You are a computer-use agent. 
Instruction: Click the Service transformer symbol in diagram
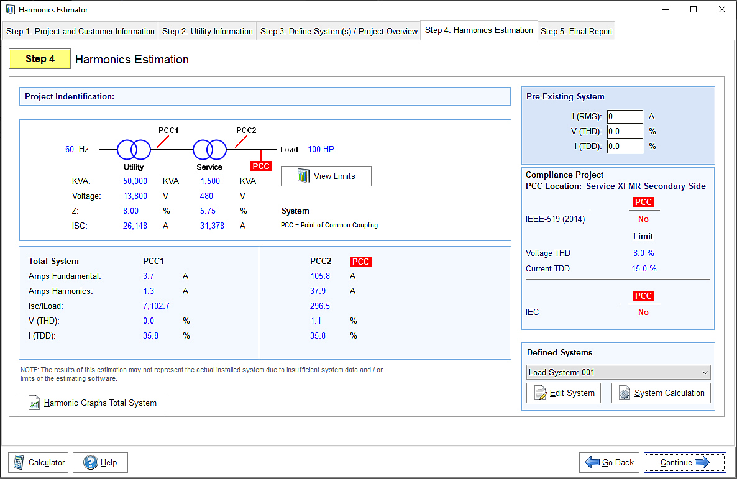pyautogui.click(x=210, y=150)
